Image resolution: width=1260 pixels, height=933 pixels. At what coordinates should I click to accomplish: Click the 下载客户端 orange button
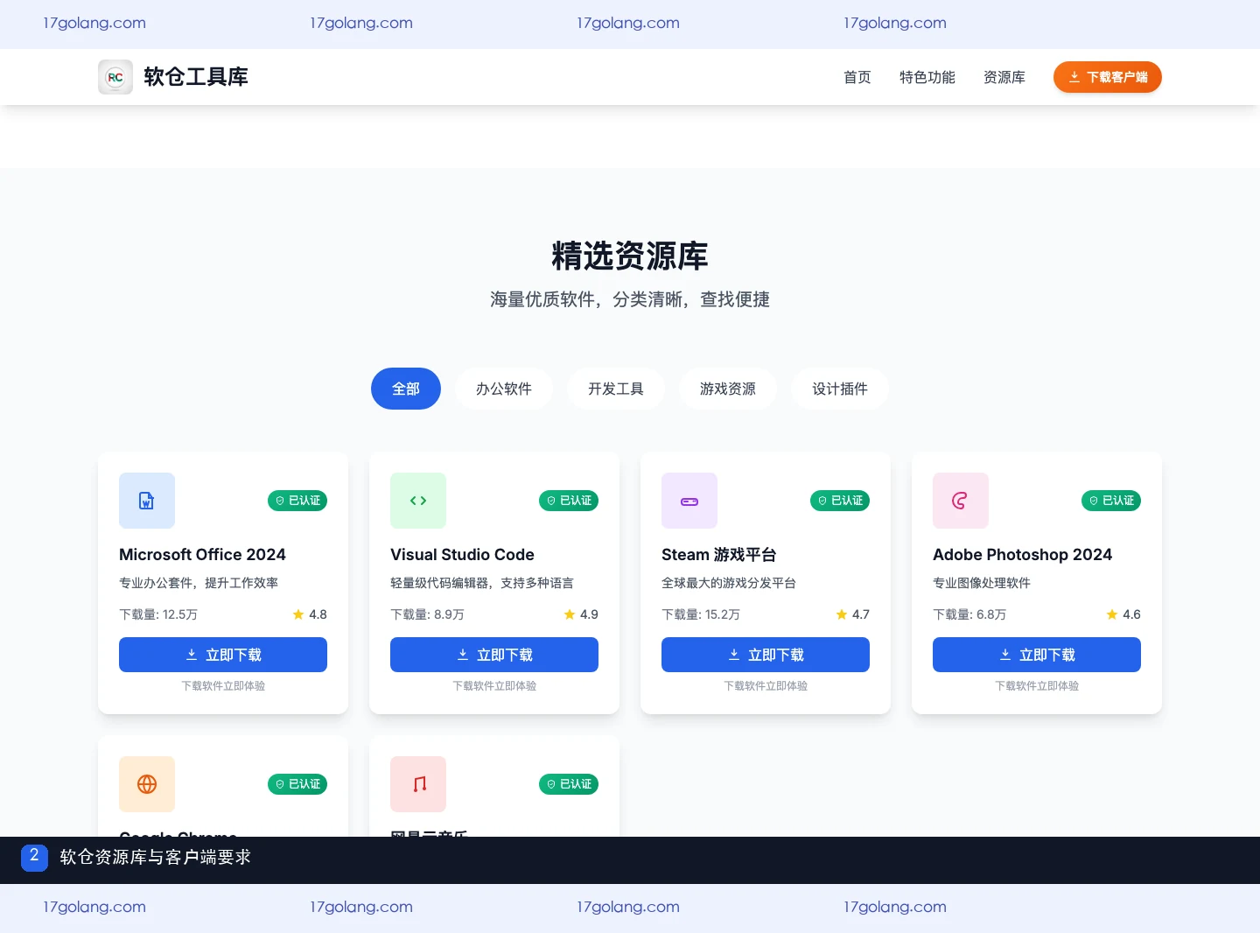[x=1108, y=77]
